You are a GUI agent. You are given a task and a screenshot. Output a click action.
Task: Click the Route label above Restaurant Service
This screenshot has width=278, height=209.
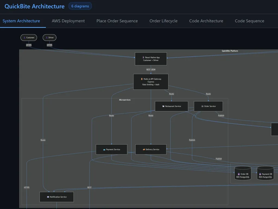tap(172, 94)
